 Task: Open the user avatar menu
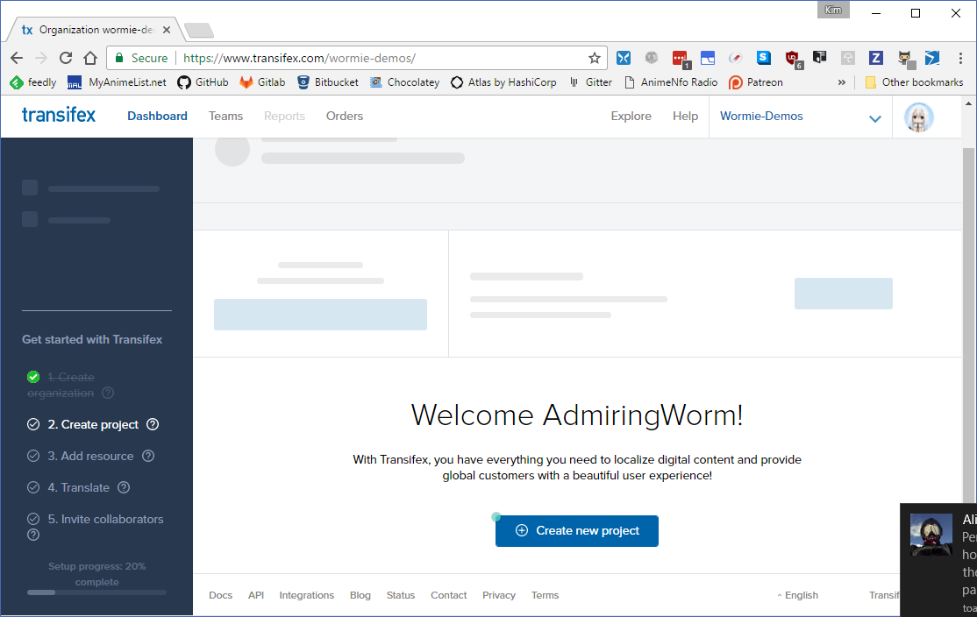[918, 117]
